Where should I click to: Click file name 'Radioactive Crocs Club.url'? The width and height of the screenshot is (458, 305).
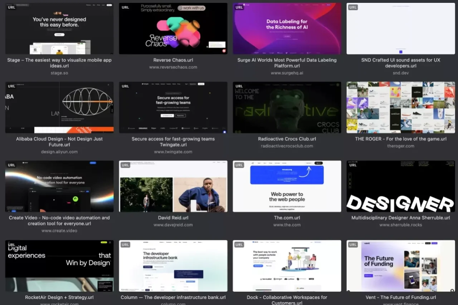pyautogui.click(x=287, y=139)
